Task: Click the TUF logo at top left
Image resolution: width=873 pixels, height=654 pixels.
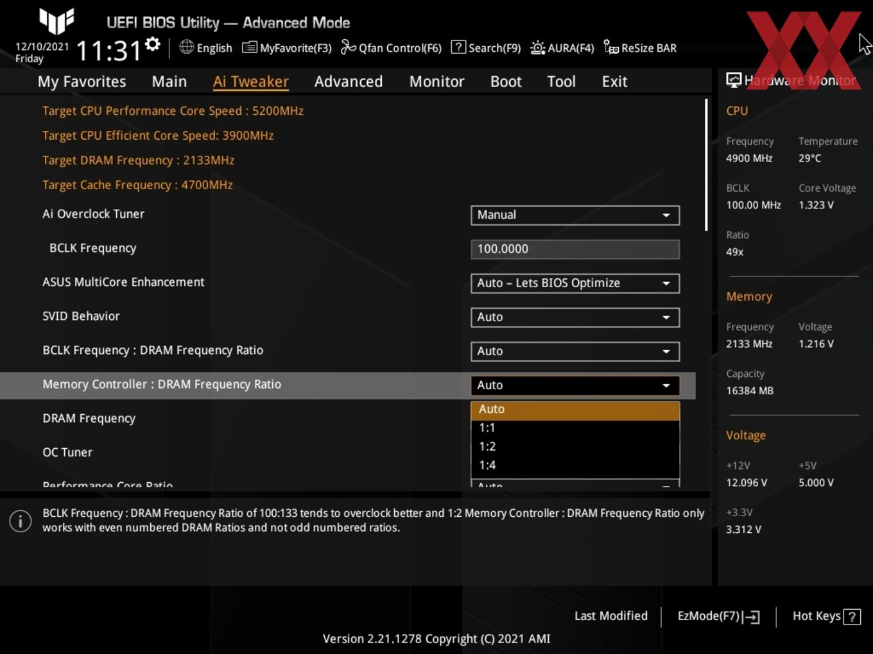Action: coord(56,21)
